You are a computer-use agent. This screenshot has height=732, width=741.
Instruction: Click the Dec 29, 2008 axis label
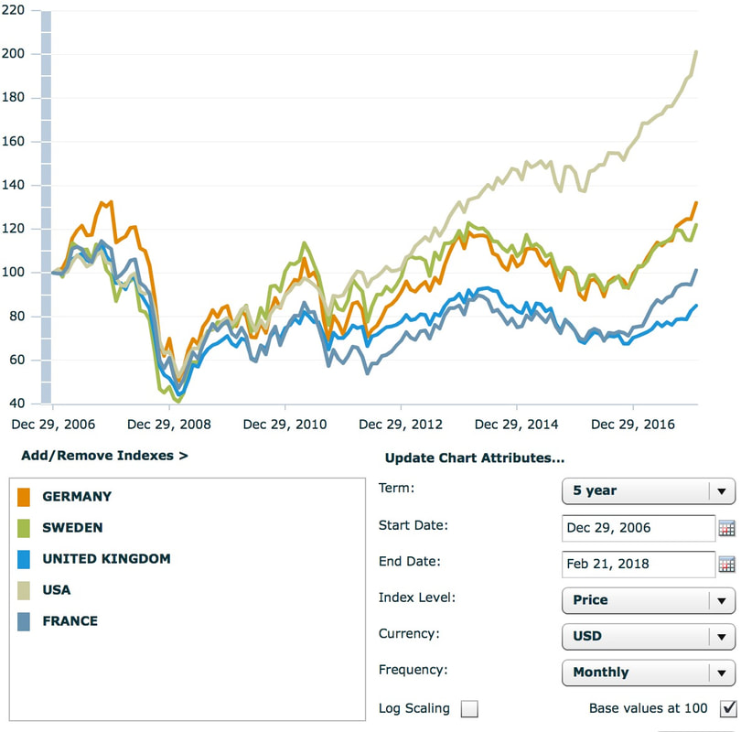tap(169, 425)
